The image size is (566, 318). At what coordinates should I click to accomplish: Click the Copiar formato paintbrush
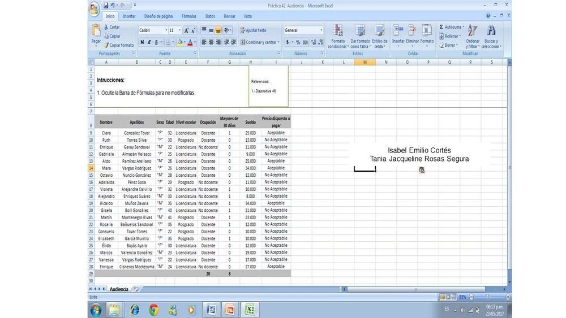click(119, 45)
